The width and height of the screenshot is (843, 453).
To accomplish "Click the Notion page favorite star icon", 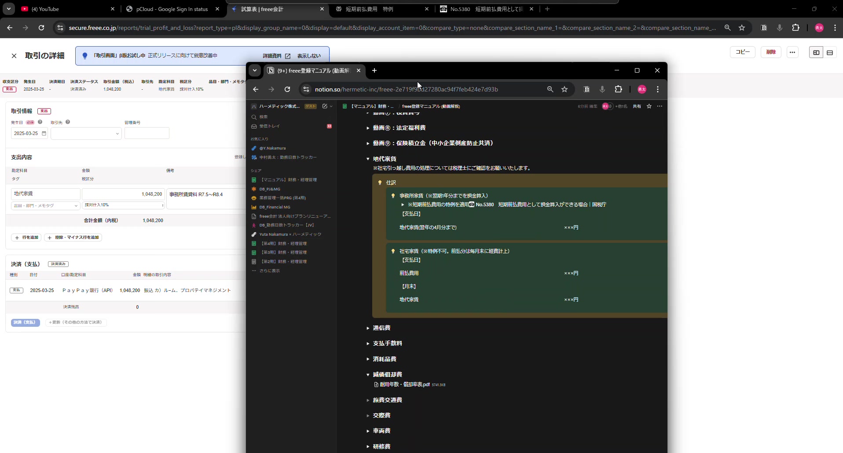I will pyautogui.click(x=649, y=106).
